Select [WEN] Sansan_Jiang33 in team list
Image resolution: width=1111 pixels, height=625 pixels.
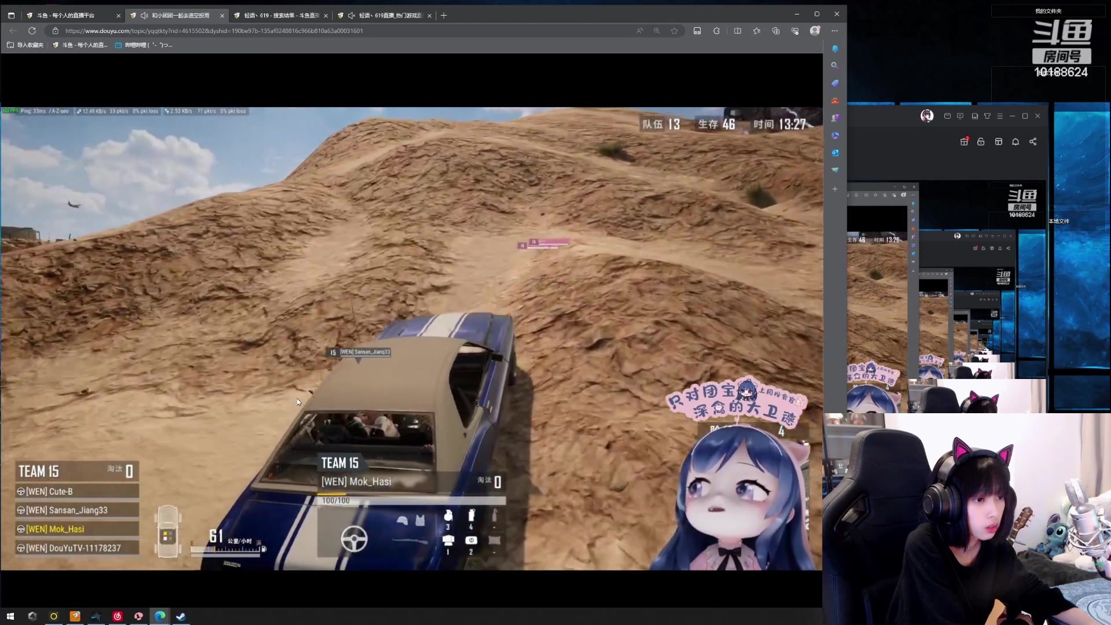[x=78, y=510]
